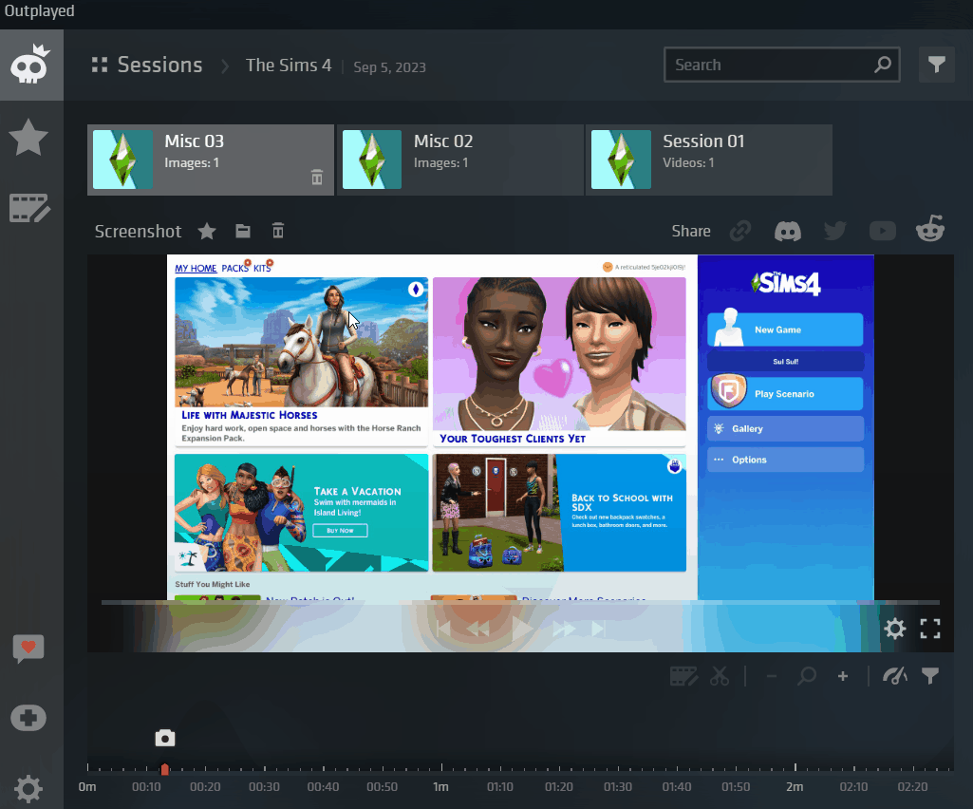Image resolution: width=973 pixels, height=809 pixels.
Task: Share screenshot to Reddit
Action: click(930, 229)
